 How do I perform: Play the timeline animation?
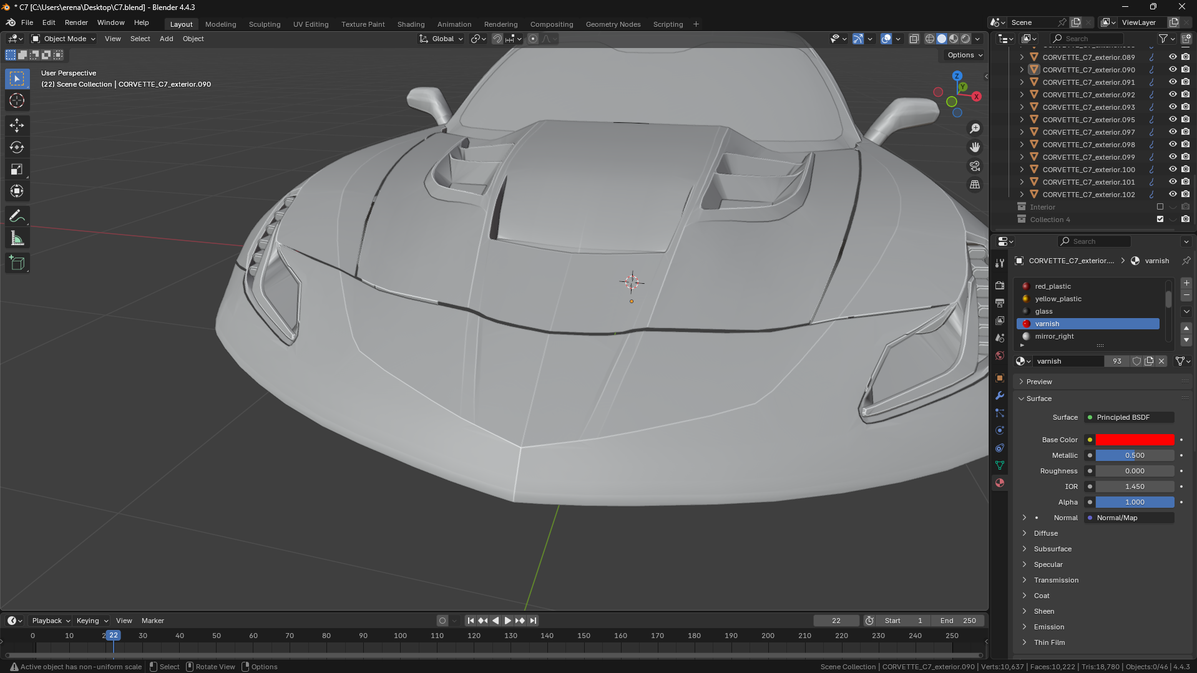click(x=507, y=621)
